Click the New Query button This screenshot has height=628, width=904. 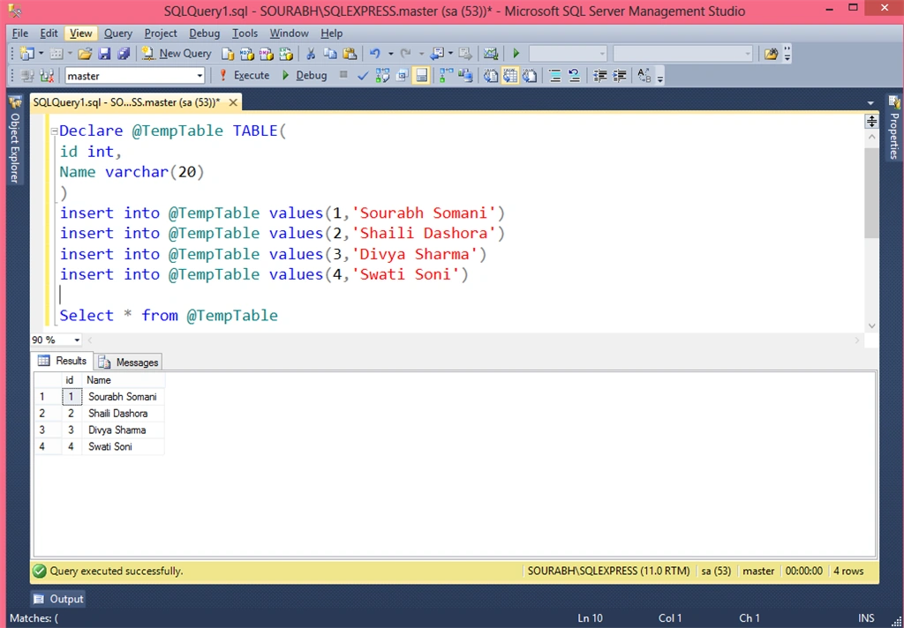click(177, 54)
